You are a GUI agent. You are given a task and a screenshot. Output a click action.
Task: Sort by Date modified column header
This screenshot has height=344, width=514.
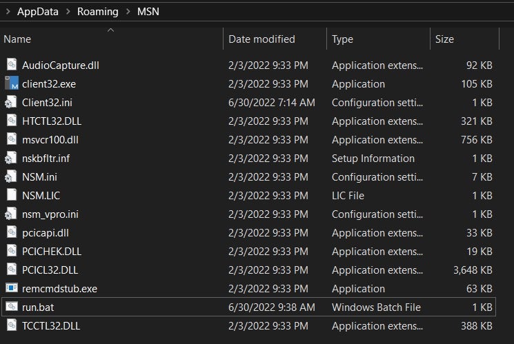pyautogui.click(x=261, y=39)
